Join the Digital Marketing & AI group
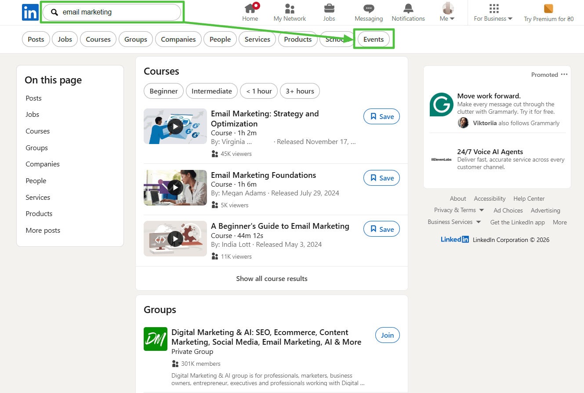This screenshot has width=584, height=393. [x=387, y=335]
